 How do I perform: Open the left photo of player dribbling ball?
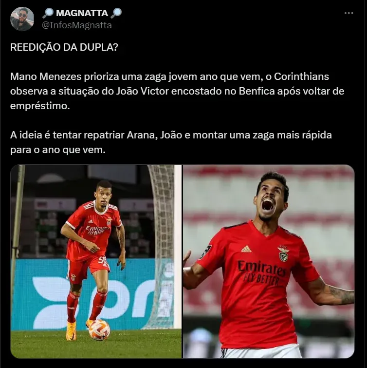pyautogui.click(x=96, y=261)
